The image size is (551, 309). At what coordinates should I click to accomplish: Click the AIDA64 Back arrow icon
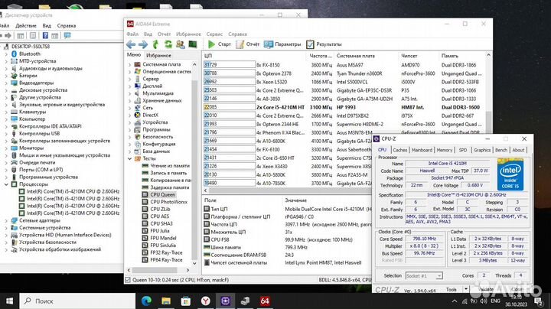(x=131, y=44)
